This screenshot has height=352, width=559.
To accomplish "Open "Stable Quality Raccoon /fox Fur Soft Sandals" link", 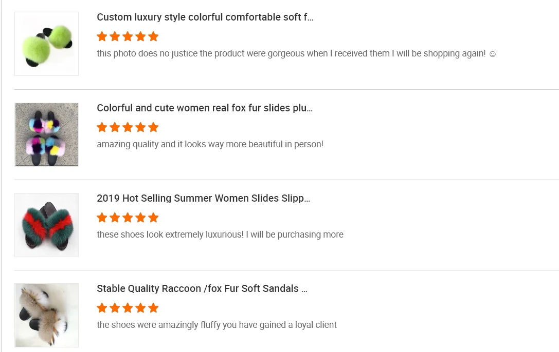I will click(202, 289).
